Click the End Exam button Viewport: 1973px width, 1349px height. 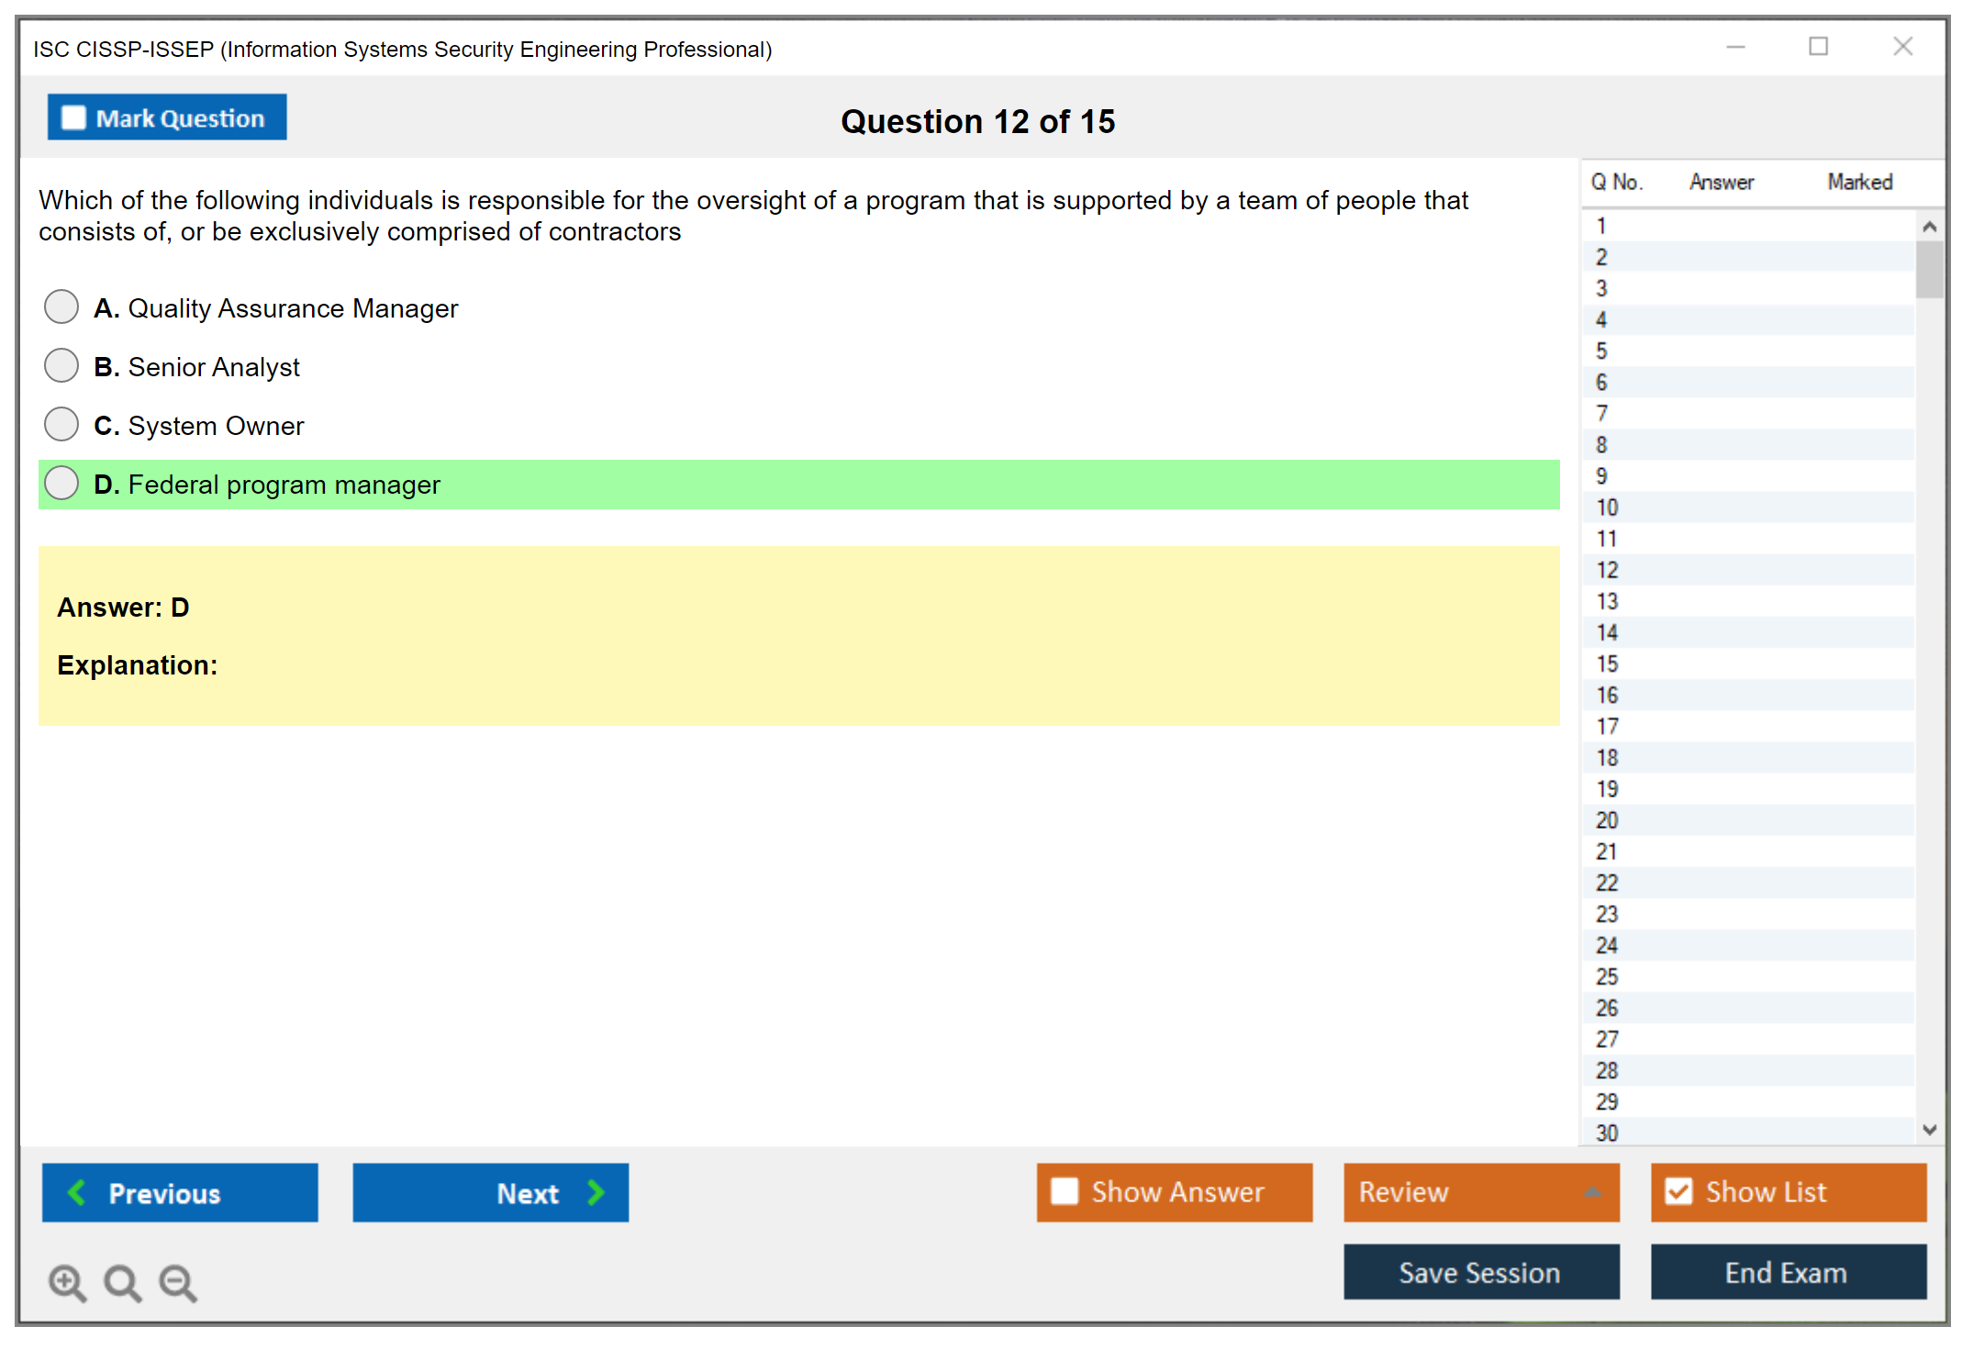tap(1787, 1272)
